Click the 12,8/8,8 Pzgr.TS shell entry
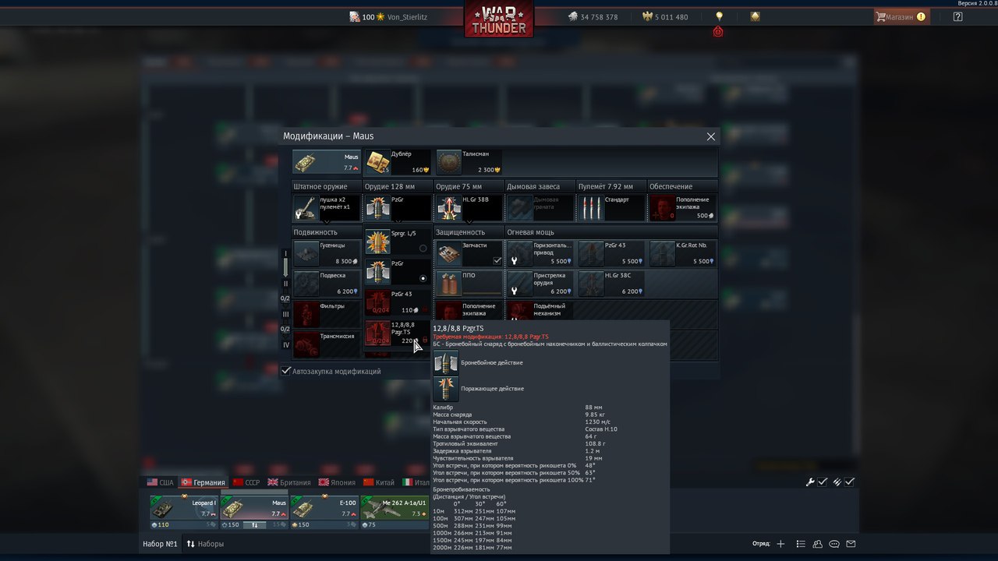The image size is (998, 561). coord(398,333)
